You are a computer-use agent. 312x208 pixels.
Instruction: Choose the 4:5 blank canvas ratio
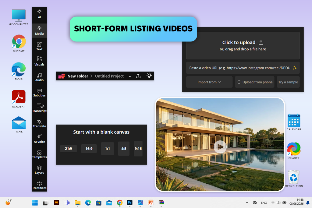[124, 149]
